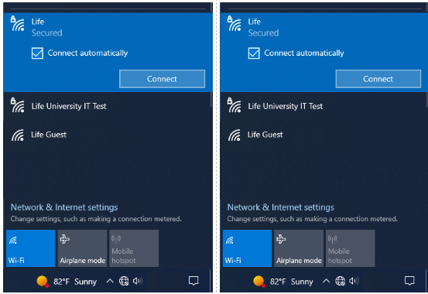The height and width of the screenshot is (294, 428).
Task: Select Life University IT Test in left panel
Action: click(x=108, y=106)
